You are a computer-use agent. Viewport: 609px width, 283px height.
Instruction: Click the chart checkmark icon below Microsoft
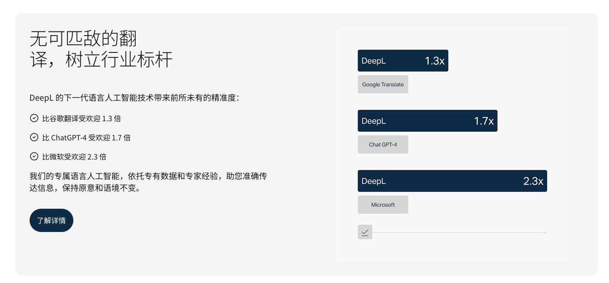[365, 232]
